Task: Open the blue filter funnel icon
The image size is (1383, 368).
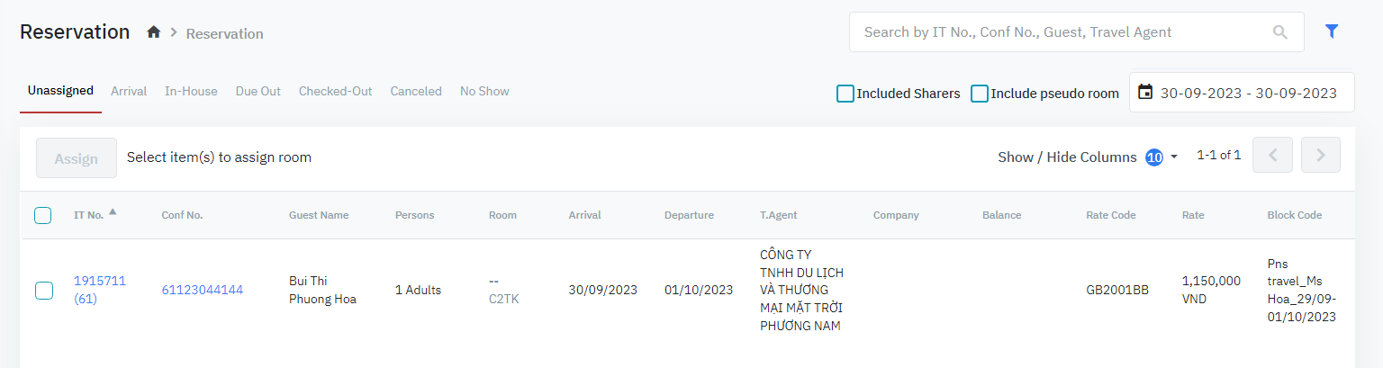Action: [1332, 31]
